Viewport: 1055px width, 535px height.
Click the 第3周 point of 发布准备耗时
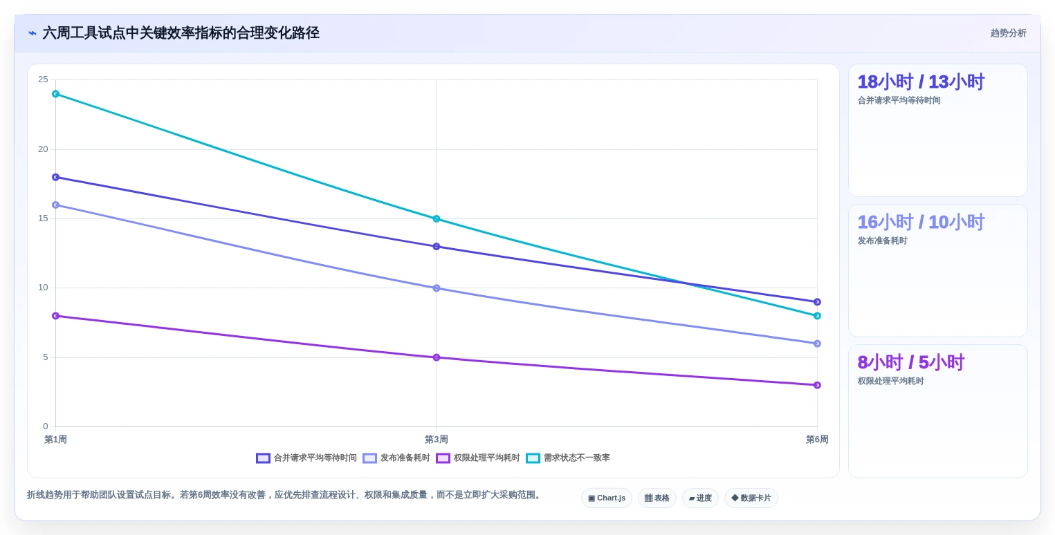436,288
